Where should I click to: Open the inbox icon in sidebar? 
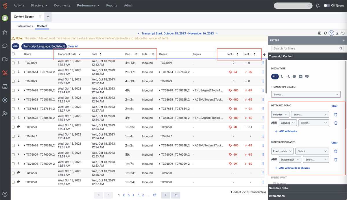coord(5,86)
